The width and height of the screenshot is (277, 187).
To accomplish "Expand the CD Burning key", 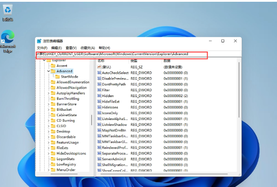I will click(x=49, y=120).
